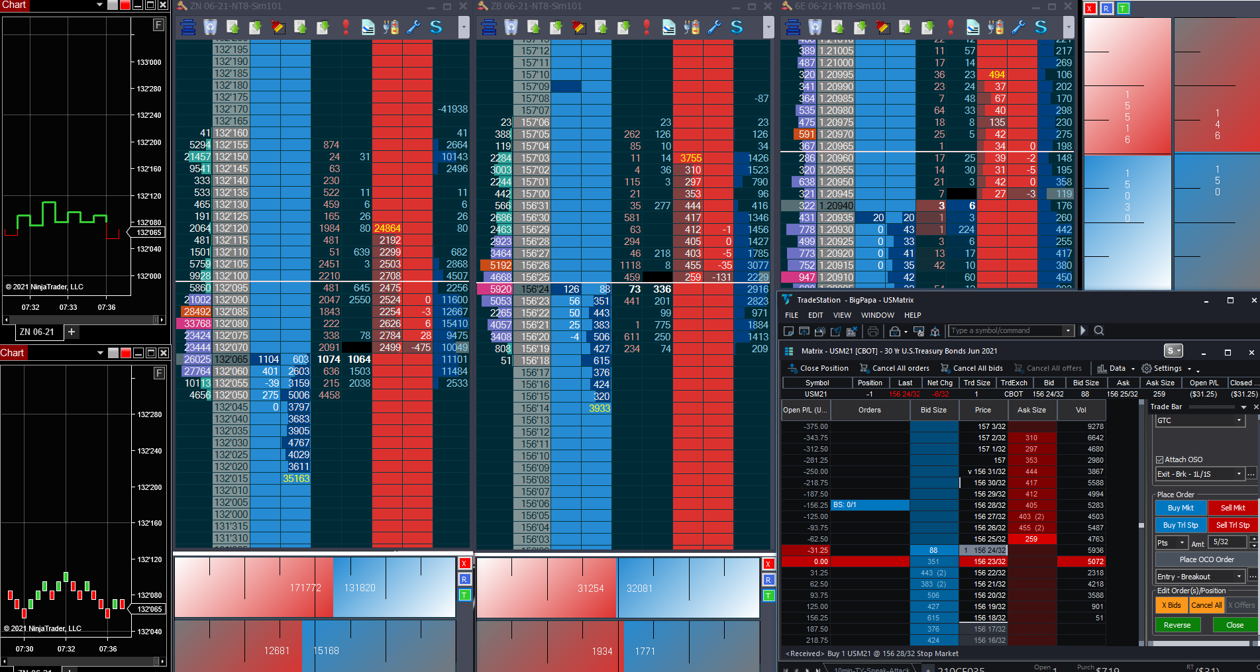The width and height of the screenshot is (1260, 672).
Task: Open the VIEW menu in TradeStation
Action: [x=842, y=315]
